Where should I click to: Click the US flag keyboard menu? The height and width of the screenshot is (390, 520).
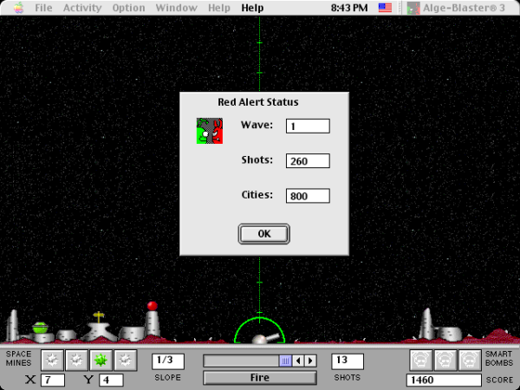385,8
